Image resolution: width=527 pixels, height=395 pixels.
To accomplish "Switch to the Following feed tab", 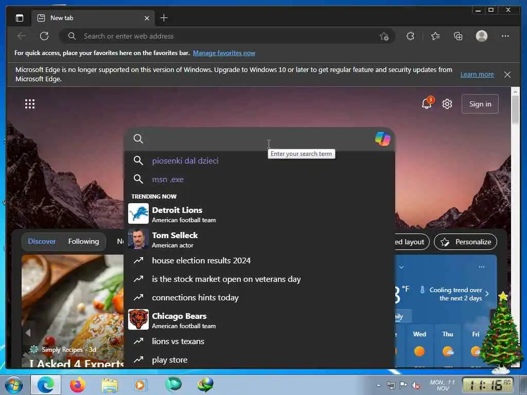I will pyautogui.click(x=84, y=242).
